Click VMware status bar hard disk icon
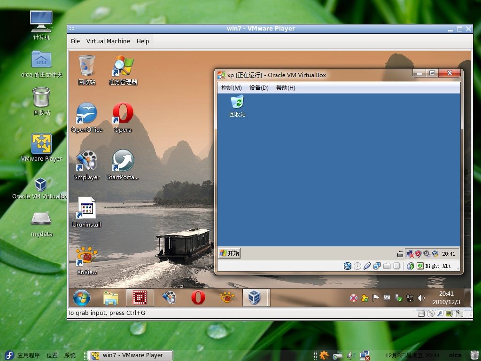 coord(421,314)
